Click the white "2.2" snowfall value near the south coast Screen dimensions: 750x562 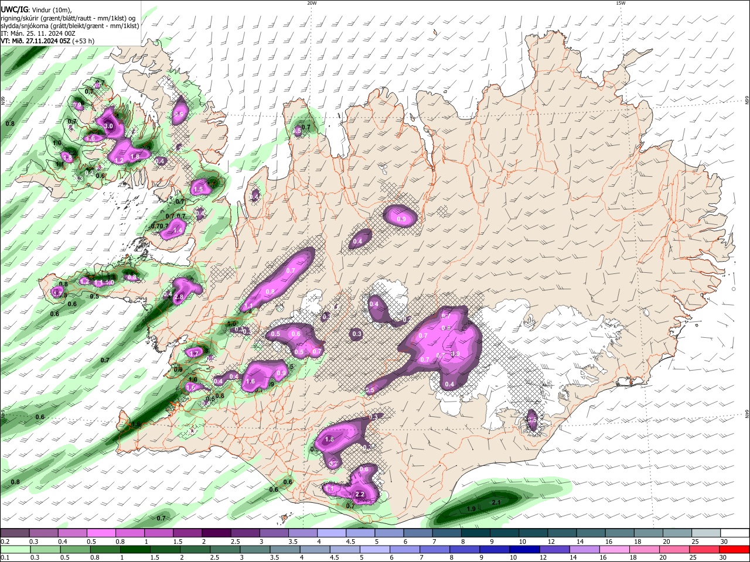(360, 495)
